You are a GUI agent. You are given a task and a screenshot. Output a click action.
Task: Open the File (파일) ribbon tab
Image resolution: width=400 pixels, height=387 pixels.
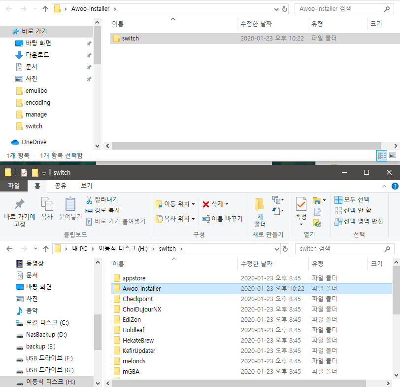[x=14, y=186]
